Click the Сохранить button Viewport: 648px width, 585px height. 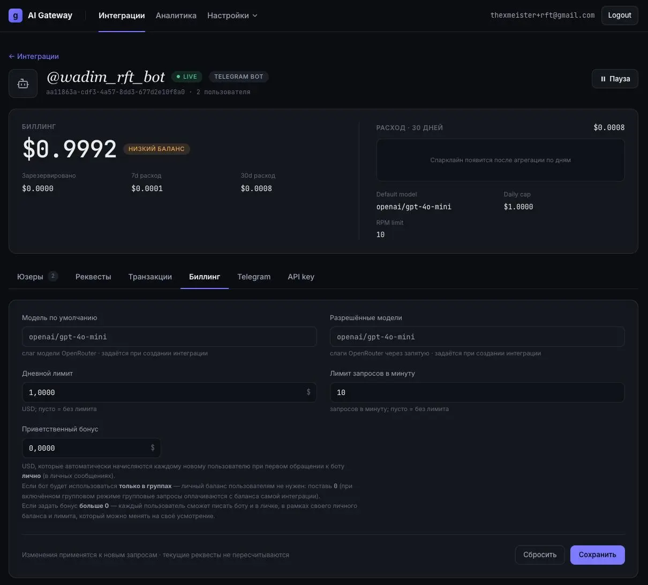pyautogui.click(x=598, y=555)
